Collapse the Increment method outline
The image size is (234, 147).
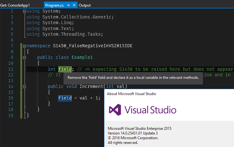[x=25, y=87]
